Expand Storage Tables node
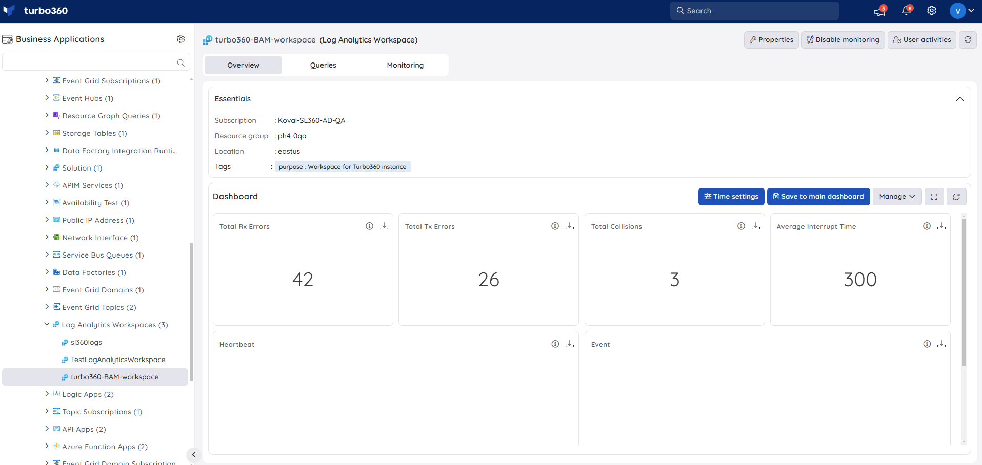Screen dimensions: 982x465 point(47,133)
